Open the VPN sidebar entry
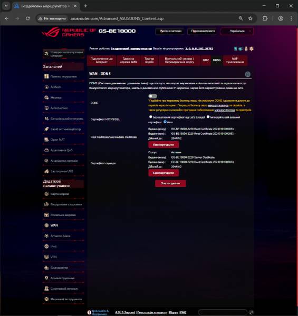The image size is (298, 316). point(63,257)
